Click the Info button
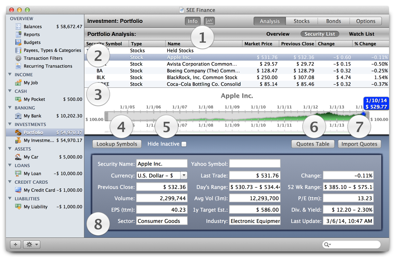Image resolution: width=395 pixels, height=257 pixels. coord(193,21)
